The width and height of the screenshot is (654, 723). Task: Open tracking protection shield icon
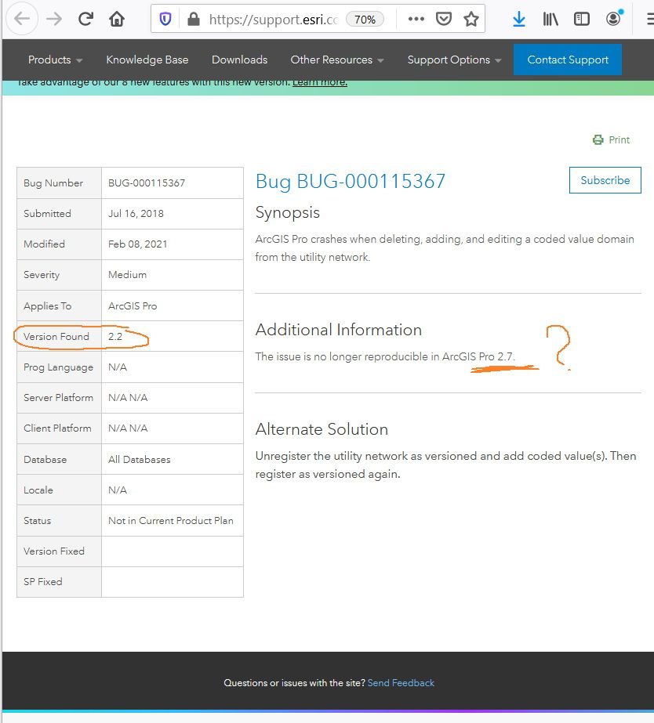coord(165,20)
